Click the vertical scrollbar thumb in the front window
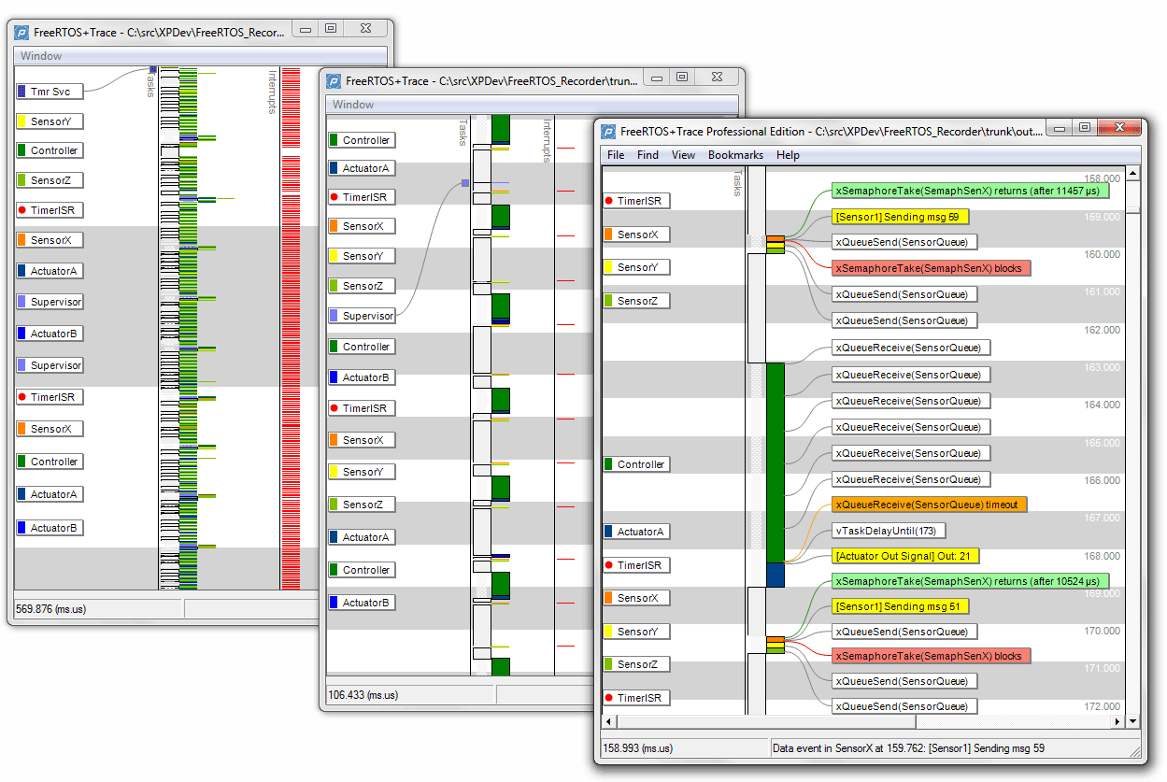 [x=1133, y=208]
